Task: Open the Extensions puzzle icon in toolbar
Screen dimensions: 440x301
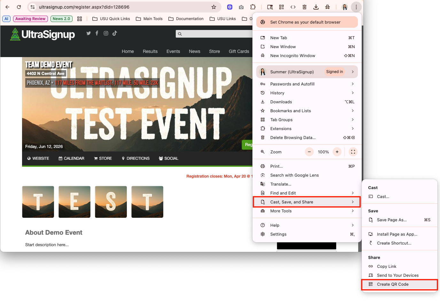Action: pyautogui.click(x=253, y=7)
